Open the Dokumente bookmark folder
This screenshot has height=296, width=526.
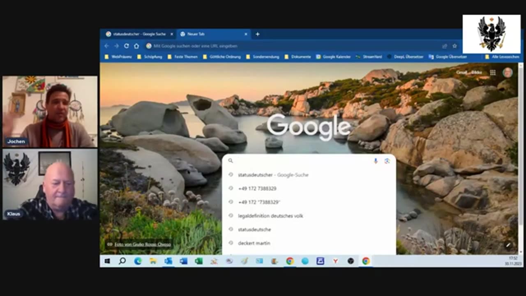(x=298, y=57)
